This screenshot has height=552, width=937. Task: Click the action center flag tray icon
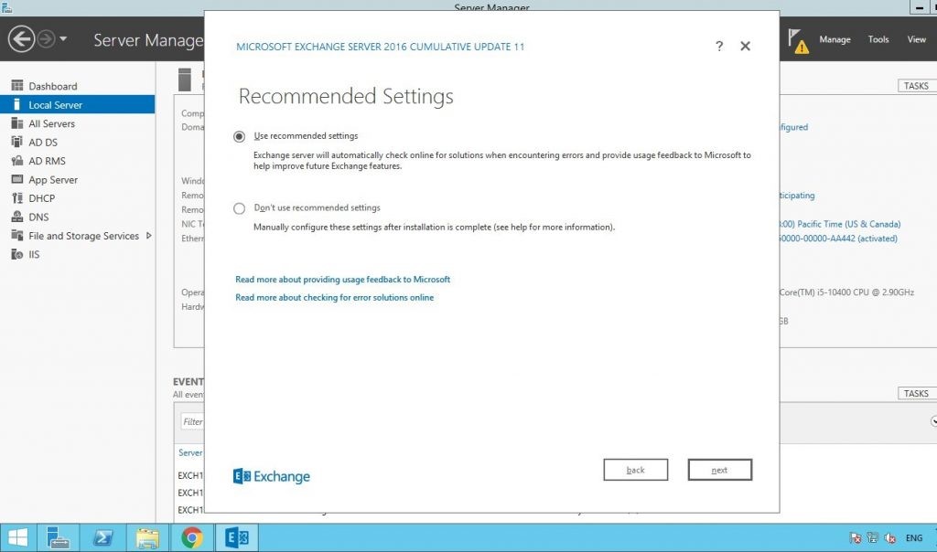(856, 537)
